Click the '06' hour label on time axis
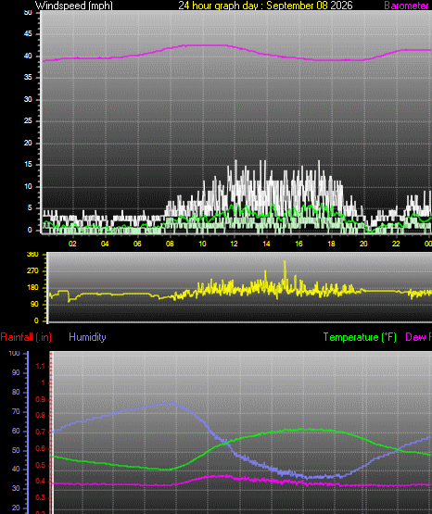432x514 pixels. (x=137, y=244)
